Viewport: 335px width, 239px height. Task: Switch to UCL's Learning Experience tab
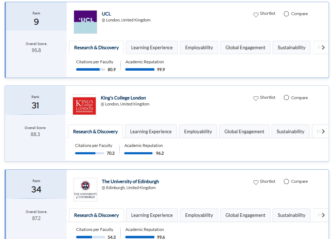point(152,47)
